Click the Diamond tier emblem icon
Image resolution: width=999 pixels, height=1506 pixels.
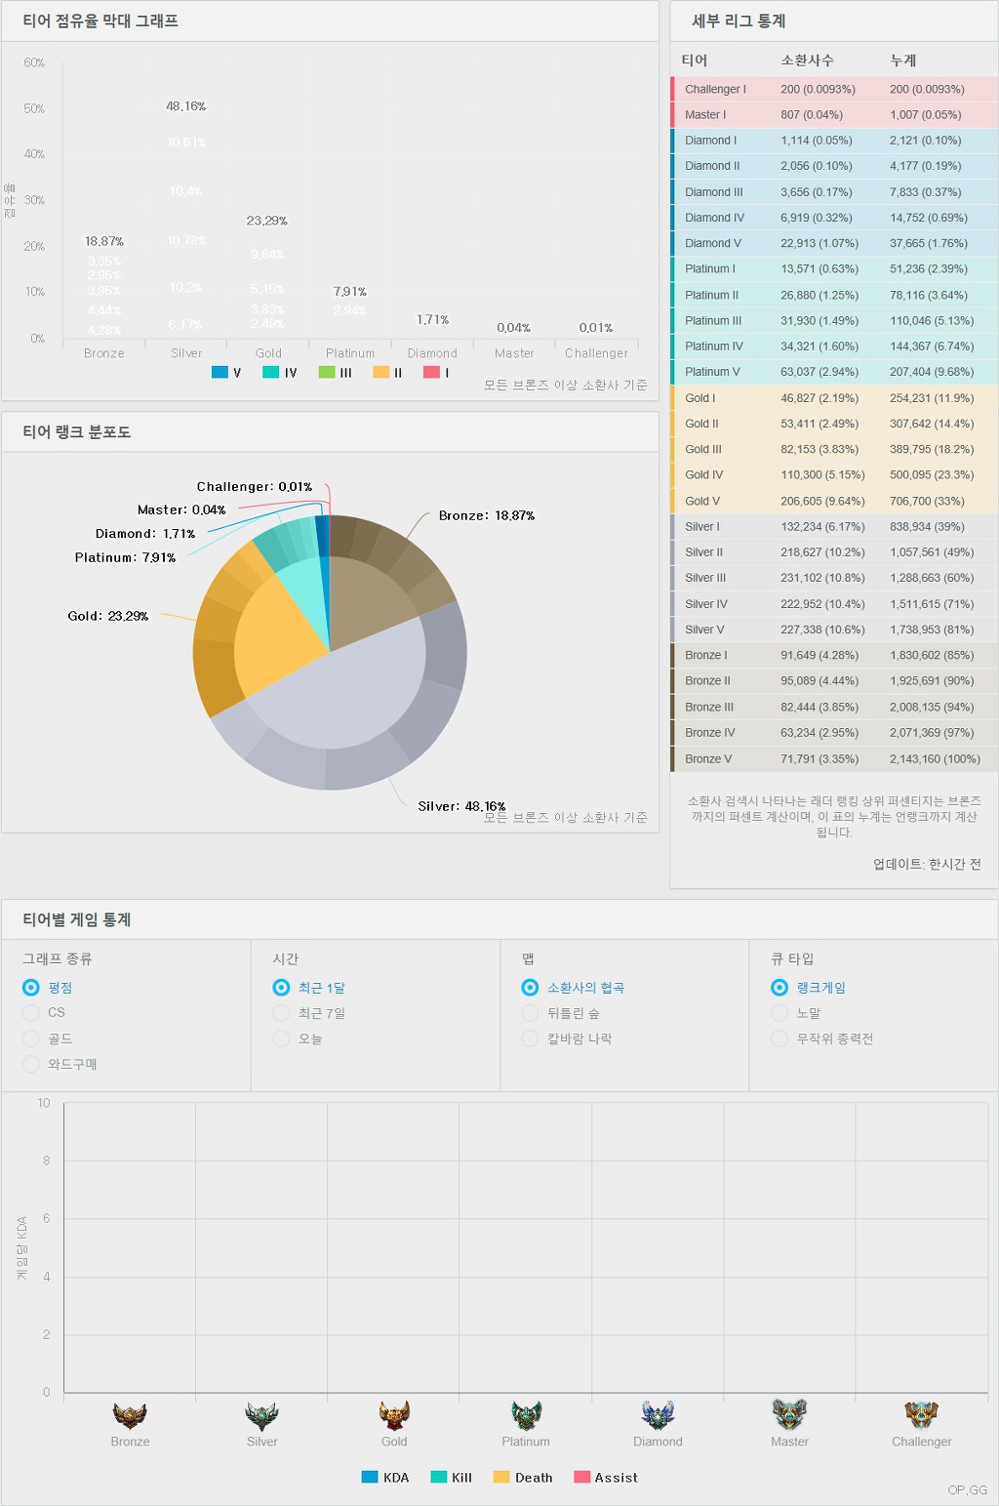coord(658,1415)
